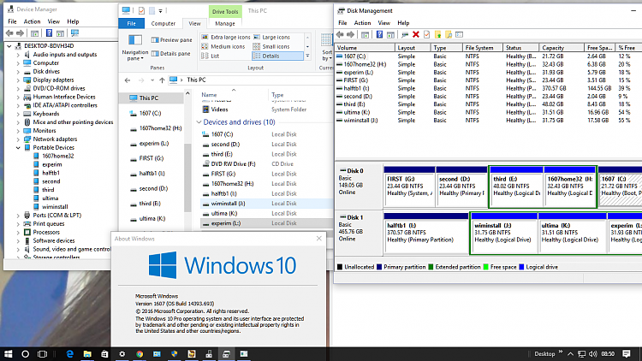
Task: Click the rightmost list-settings icon in Disk Management toolbar
Action: pos(459,35)
